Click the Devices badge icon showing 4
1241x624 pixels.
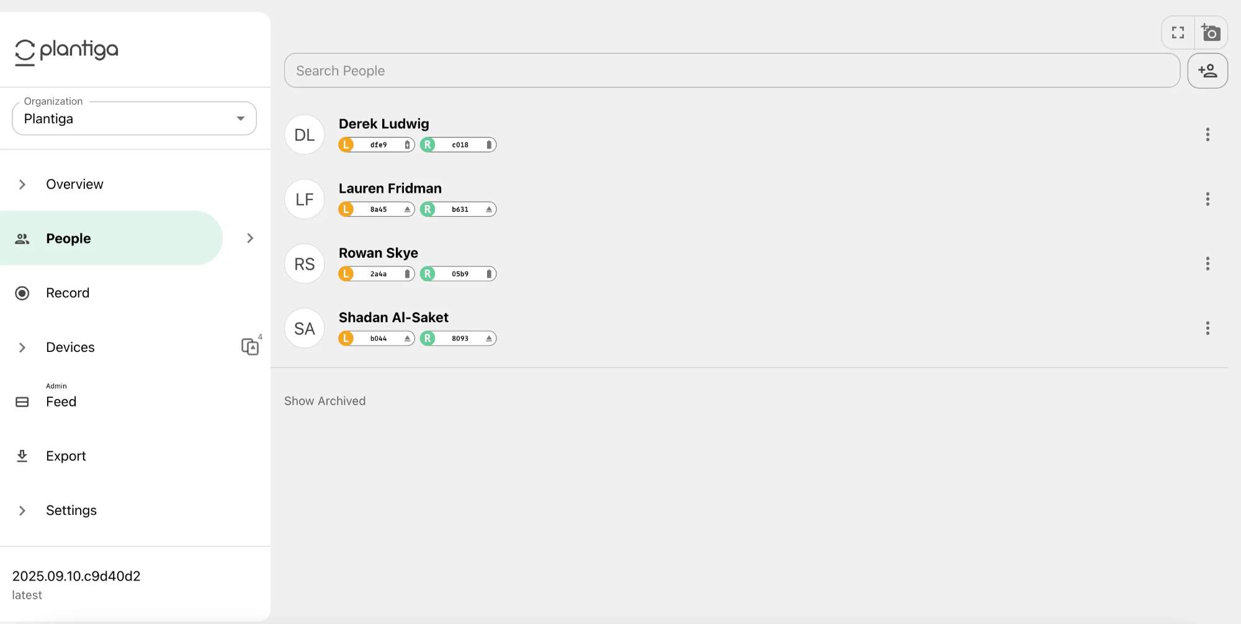tap(251, 346)
